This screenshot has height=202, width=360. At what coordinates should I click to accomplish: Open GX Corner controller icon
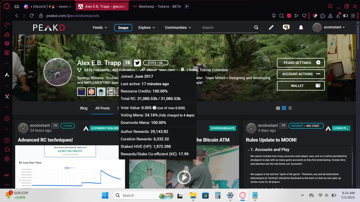pos(17,6)
